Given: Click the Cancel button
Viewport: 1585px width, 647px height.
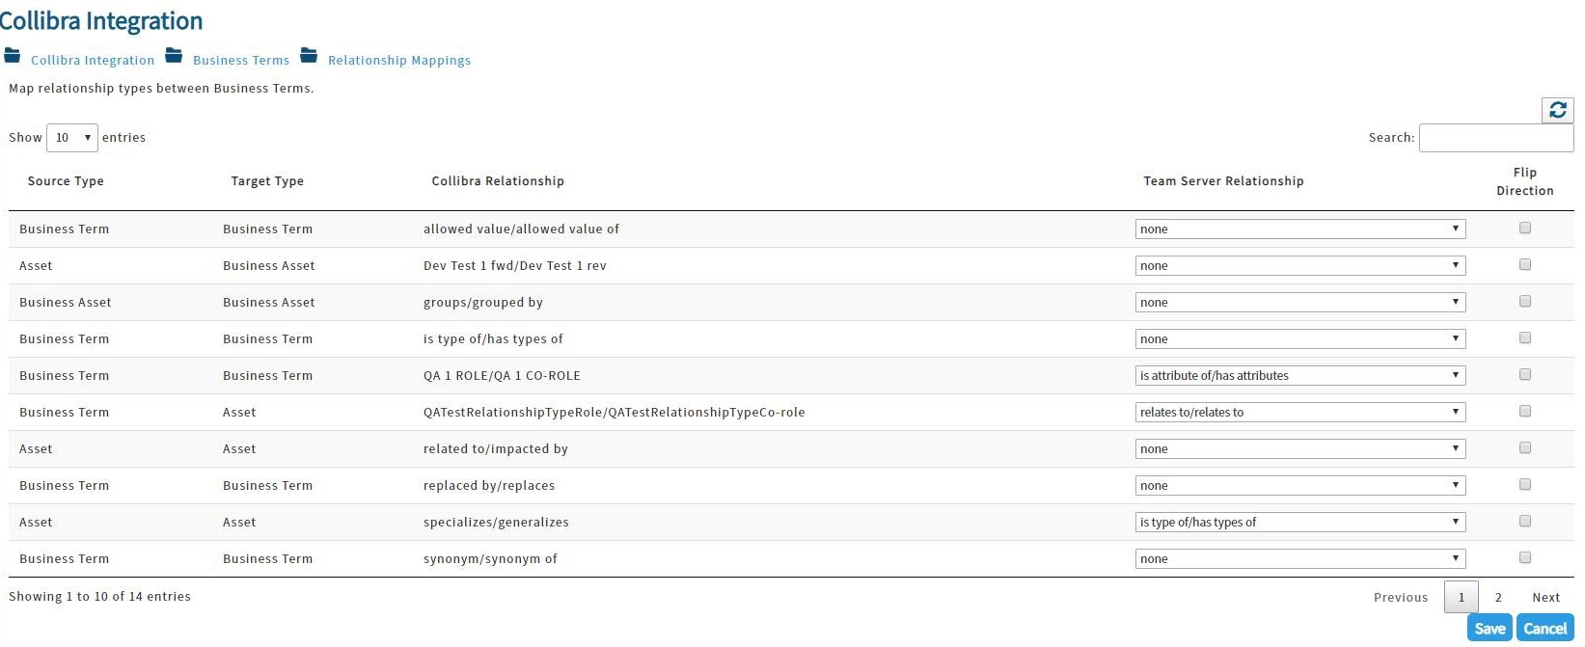Looking at the screenshot, I should point(1544,629).
